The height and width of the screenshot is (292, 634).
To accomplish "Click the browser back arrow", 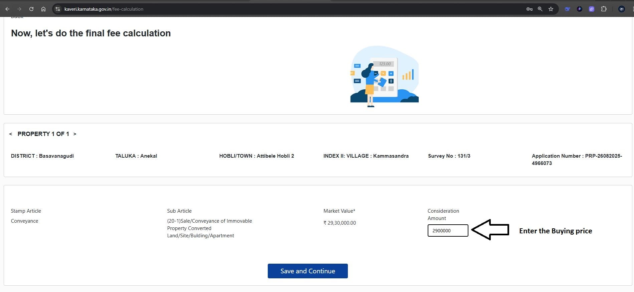I will 7,9.
